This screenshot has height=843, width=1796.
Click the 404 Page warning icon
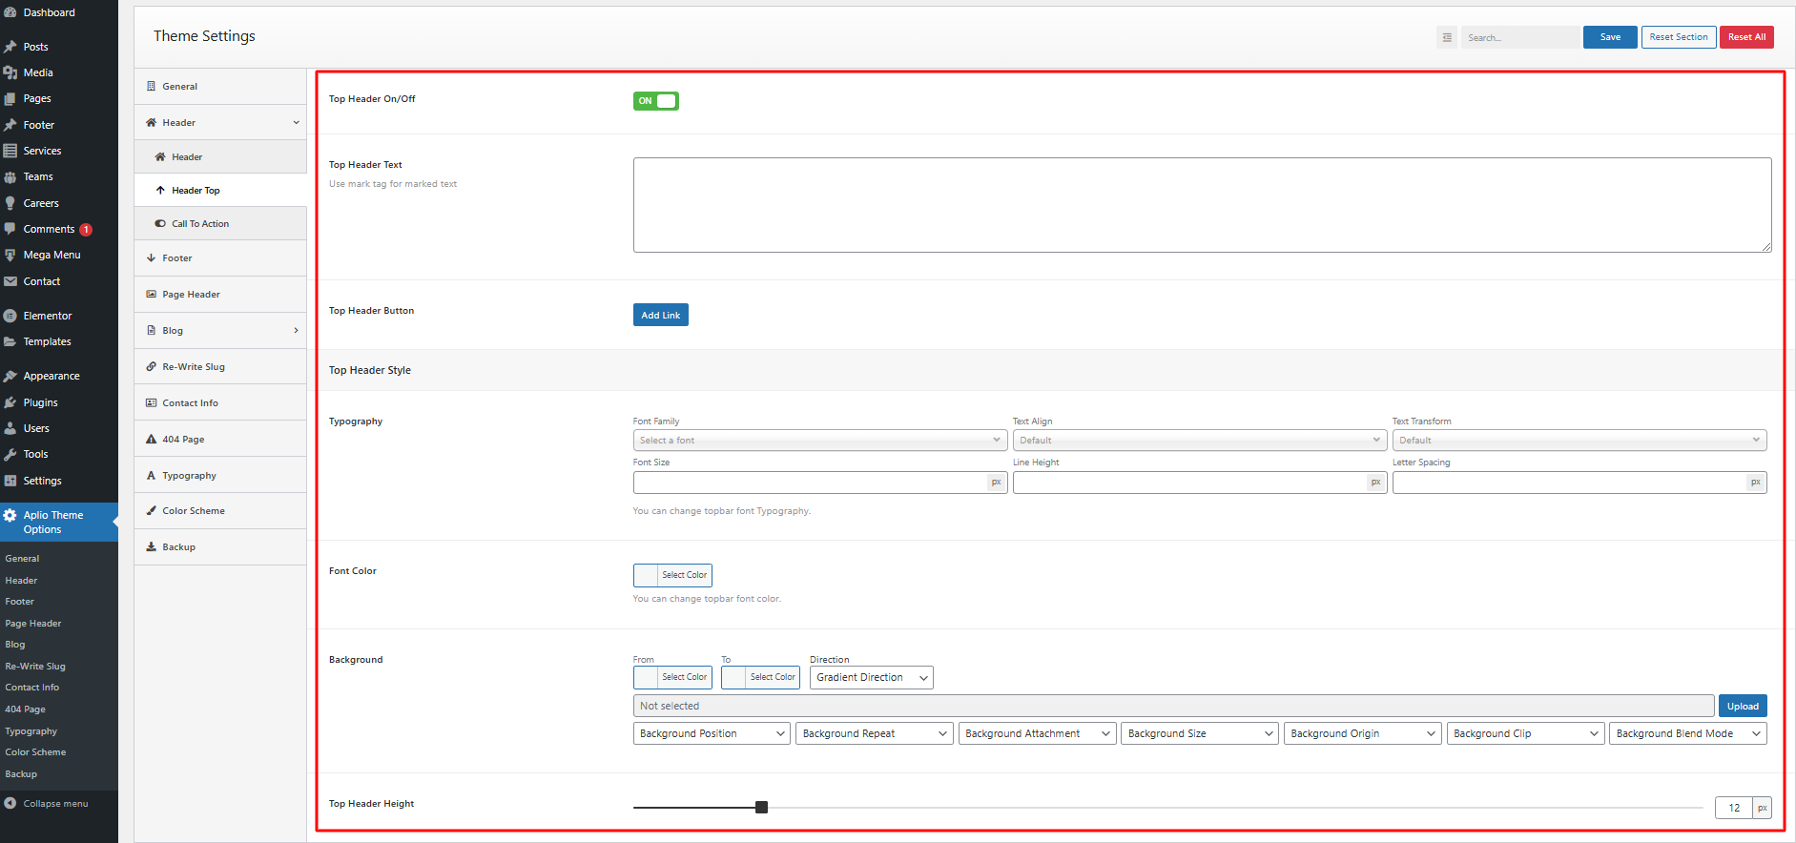pos(151,439)
